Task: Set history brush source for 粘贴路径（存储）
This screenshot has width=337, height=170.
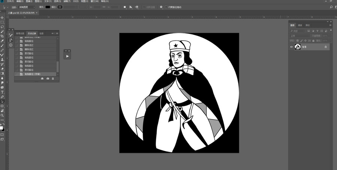Action: (16, 74)
